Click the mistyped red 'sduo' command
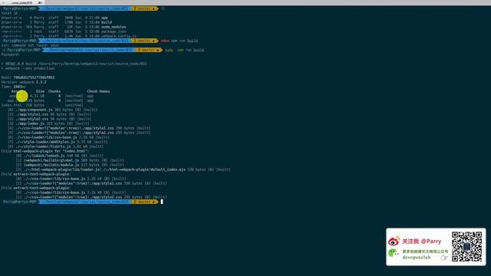Screen dimensions: 491x276 pyautogui.click(x=165, y=41)
